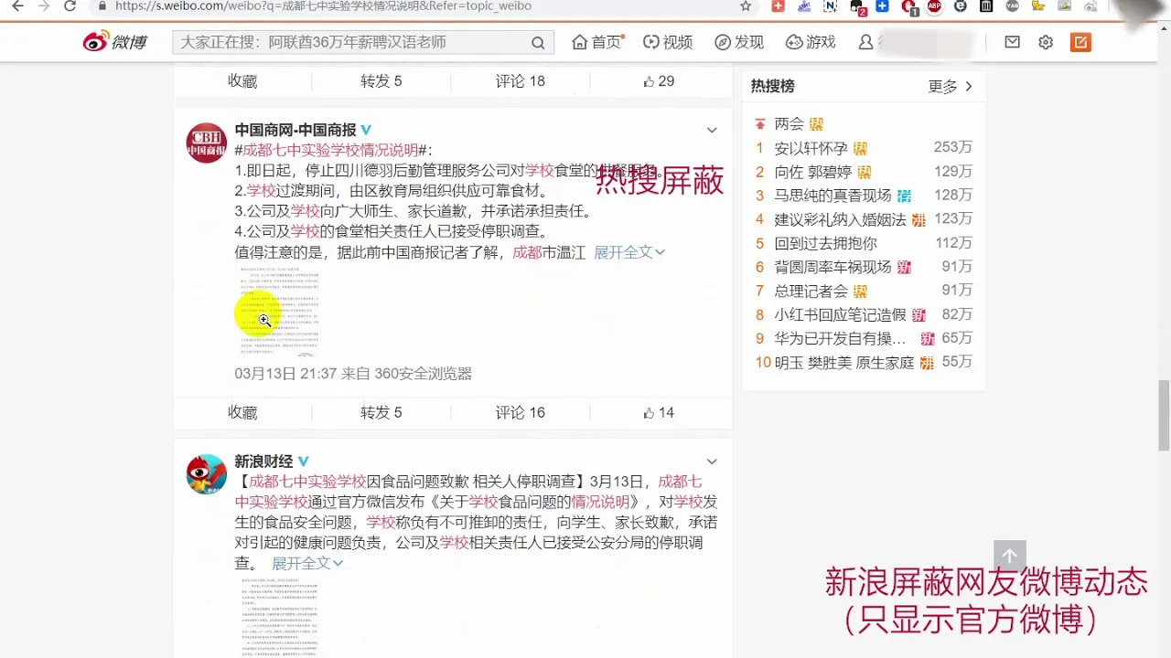
Task: Click the browser back arrow
Action: [x=17, y=6]
